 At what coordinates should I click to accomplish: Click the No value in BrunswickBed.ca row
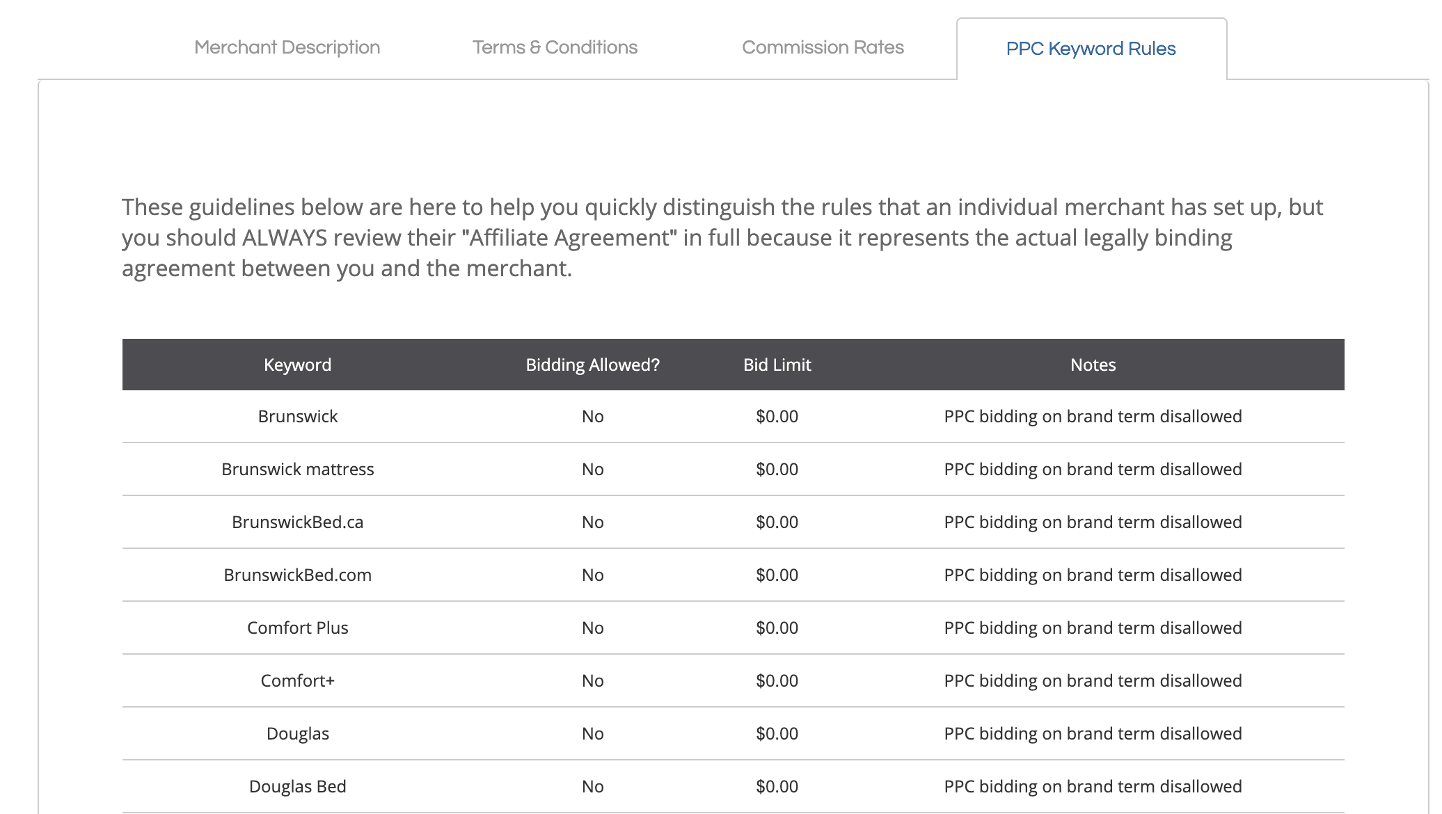point(592,522)
